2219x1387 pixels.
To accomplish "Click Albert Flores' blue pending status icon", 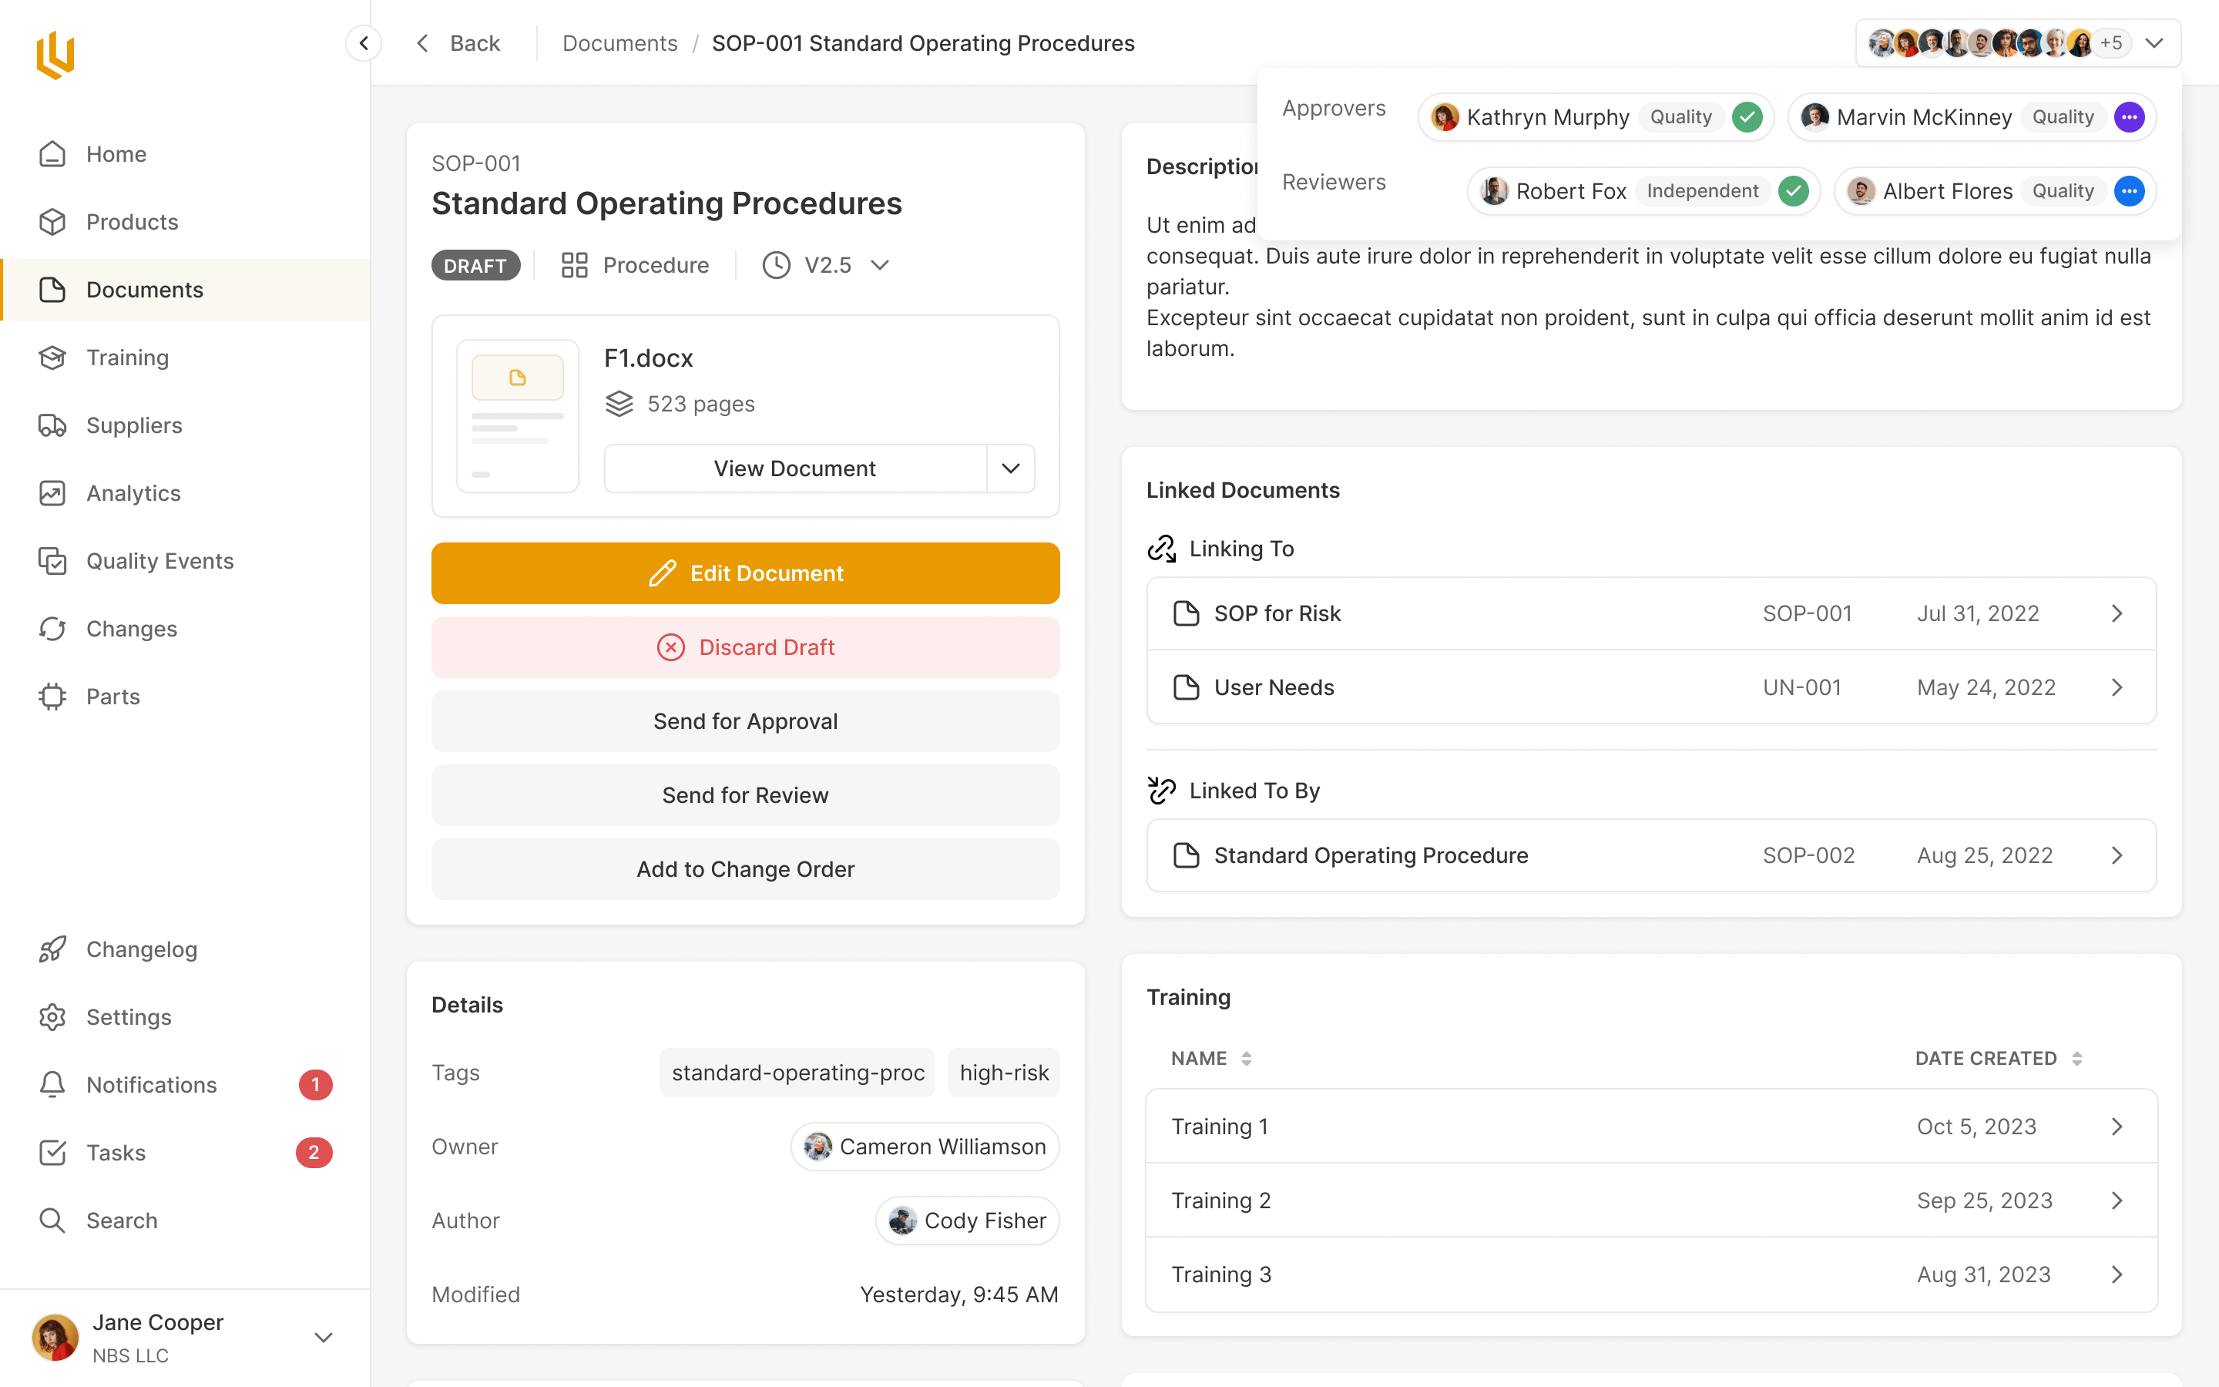I will [2128, 191].
